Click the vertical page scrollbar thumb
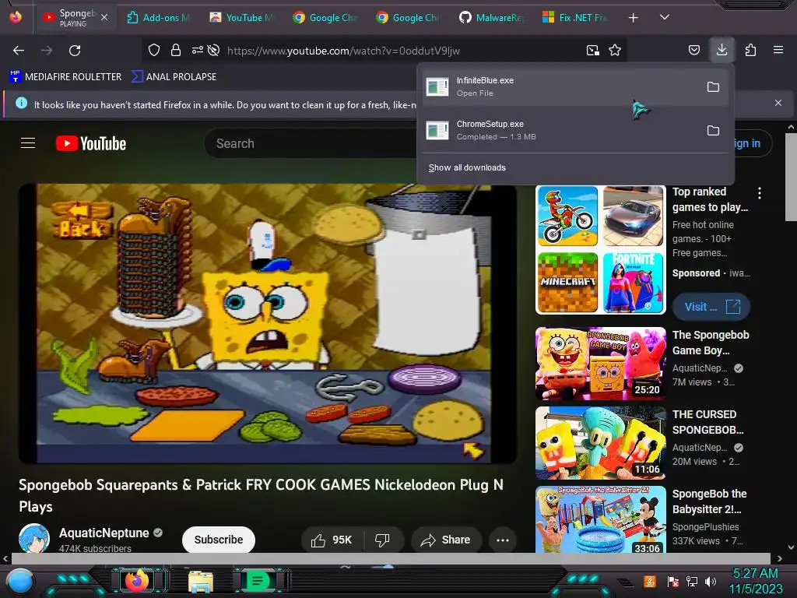797x598 pixels. point(791,177)
